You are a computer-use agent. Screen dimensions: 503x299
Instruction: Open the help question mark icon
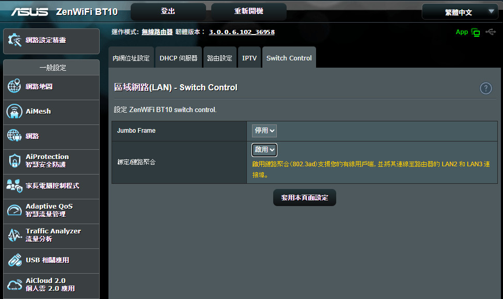coord(485,88)
